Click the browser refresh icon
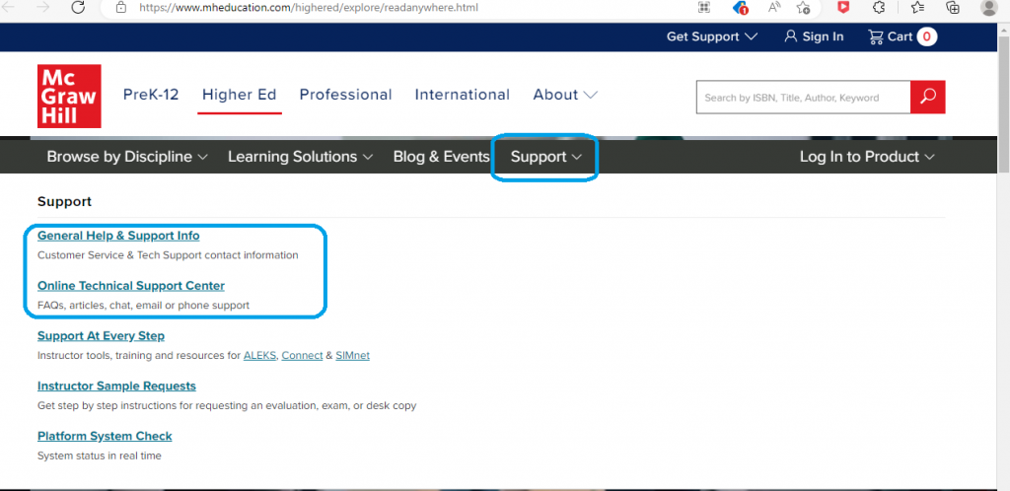The image size is (1010, 491). tap(78, 7)
